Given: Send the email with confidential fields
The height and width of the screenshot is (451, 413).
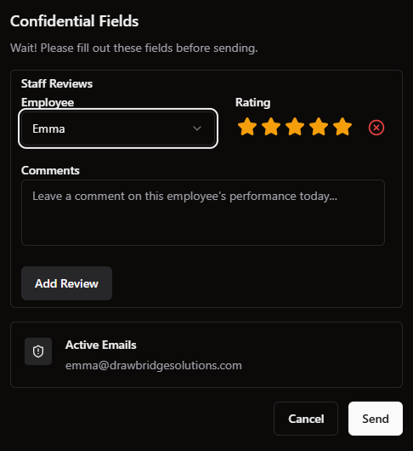Looking at the screenshot, I should click(x=376, y=419).
